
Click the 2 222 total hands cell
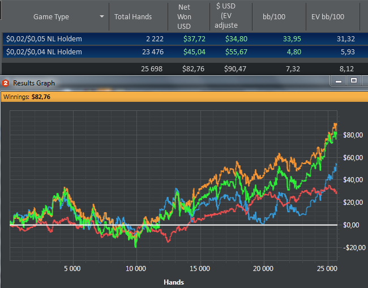[x=155, y=38]
